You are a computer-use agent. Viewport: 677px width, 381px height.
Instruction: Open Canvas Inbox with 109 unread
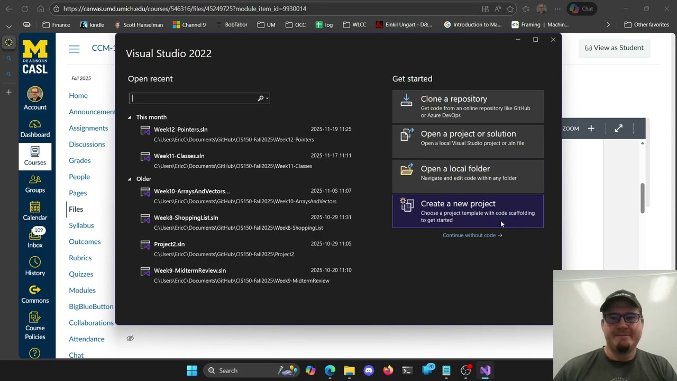35,239
